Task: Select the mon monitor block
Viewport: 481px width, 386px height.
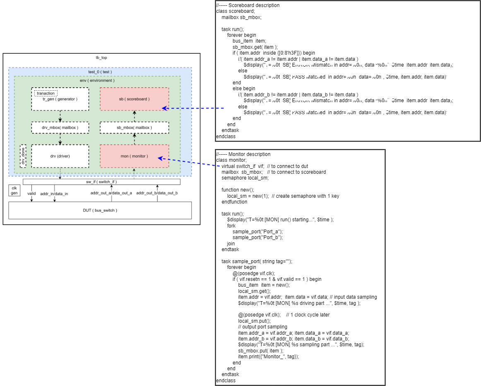Action: pyautogui.click(x=135, y=156)
